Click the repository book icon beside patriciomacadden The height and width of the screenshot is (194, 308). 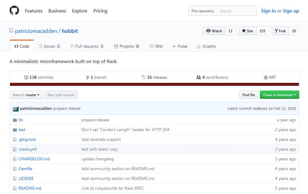[11, 30]
